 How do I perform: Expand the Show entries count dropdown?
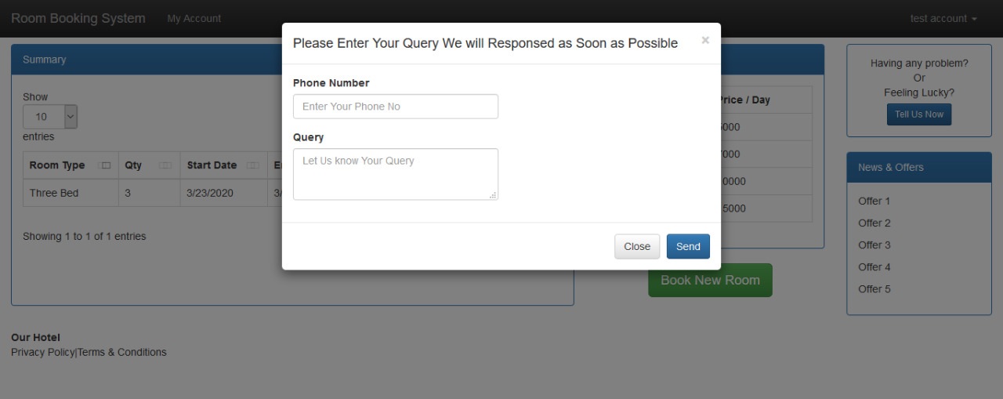[x=50, y=117]
